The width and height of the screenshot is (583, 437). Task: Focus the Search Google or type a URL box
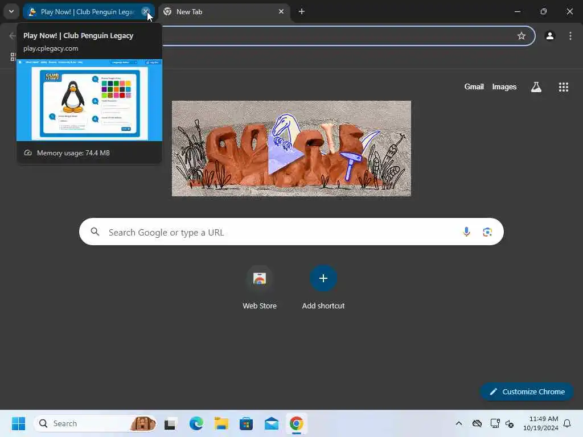[x=291, y=232]
